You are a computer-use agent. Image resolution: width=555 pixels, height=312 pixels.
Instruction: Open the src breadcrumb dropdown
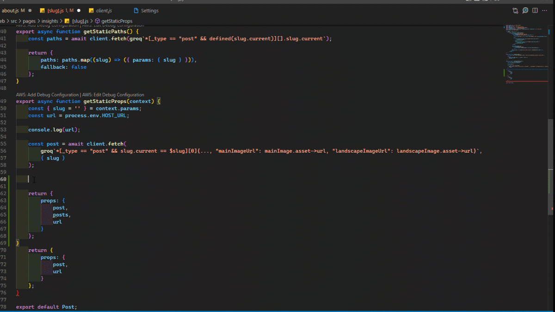tap(14, 21)
